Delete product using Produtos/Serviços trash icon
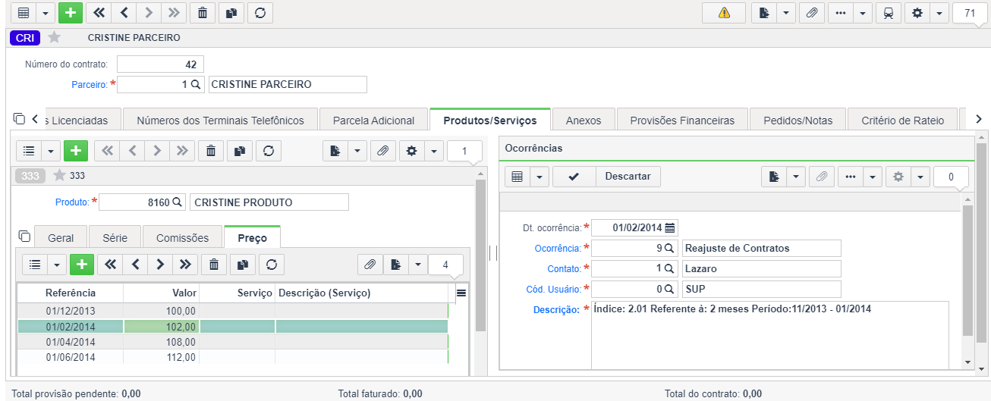This screenshot has height=401, width=991. (210, 151)
